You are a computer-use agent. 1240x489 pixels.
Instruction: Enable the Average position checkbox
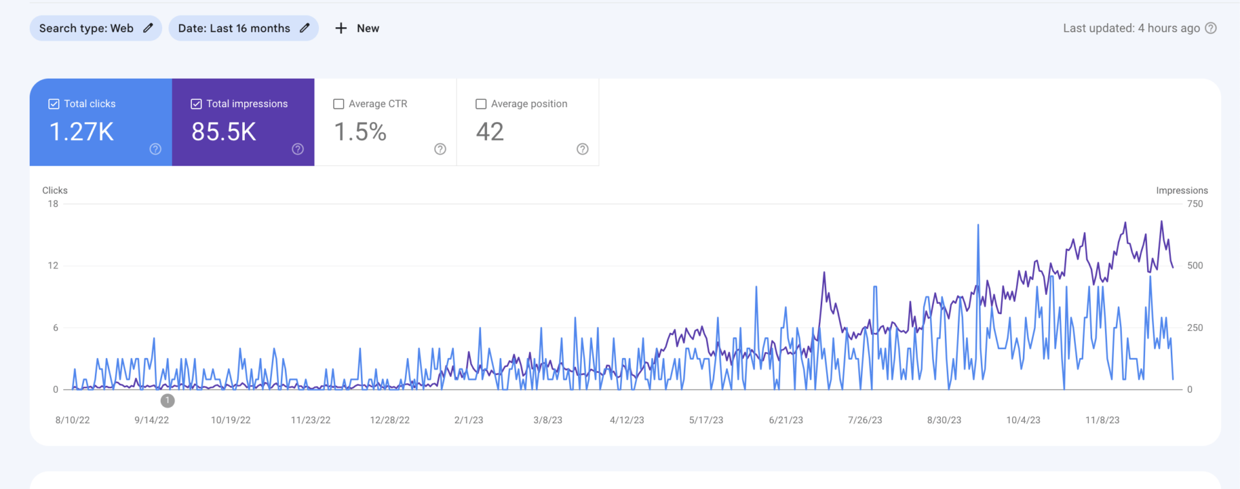[x=481, y=104]
